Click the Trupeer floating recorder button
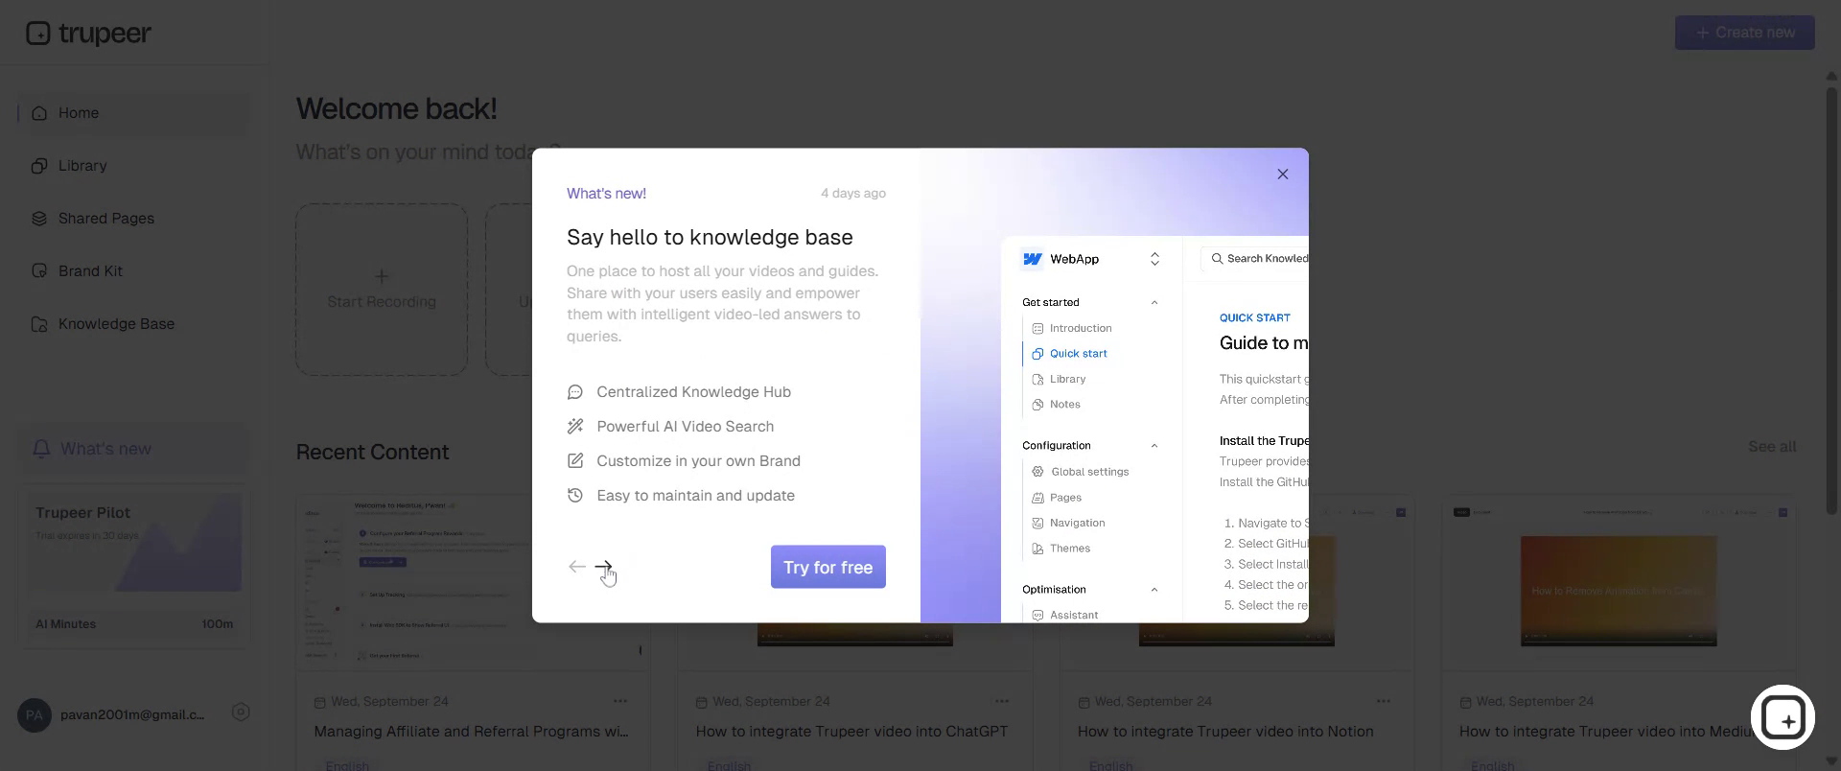Viewport: 1841px width, 771px height. coord(1783,717)
